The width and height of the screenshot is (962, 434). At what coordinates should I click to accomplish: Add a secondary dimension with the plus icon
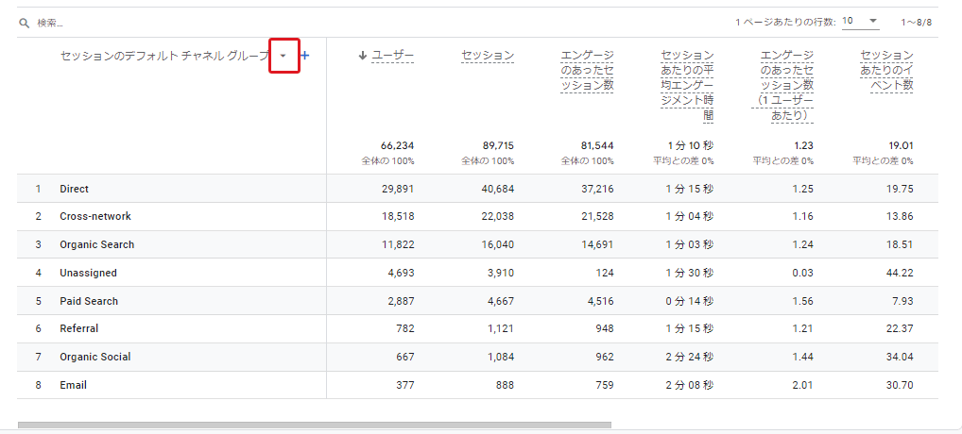pos(305,56)
